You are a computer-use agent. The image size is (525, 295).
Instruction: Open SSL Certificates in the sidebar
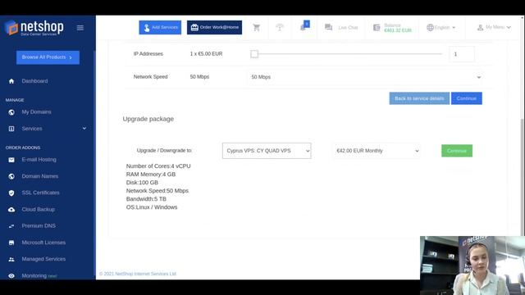pos(40,193)
